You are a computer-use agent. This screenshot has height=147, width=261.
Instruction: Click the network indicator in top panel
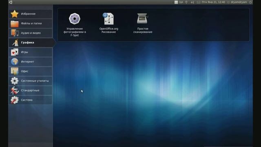coord(186,2)
